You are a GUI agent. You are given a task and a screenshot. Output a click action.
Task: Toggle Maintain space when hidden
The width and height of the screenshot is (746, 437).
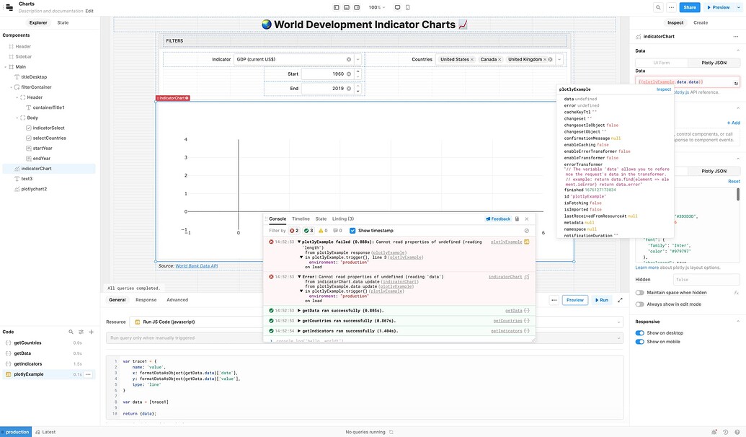point(640,292)
